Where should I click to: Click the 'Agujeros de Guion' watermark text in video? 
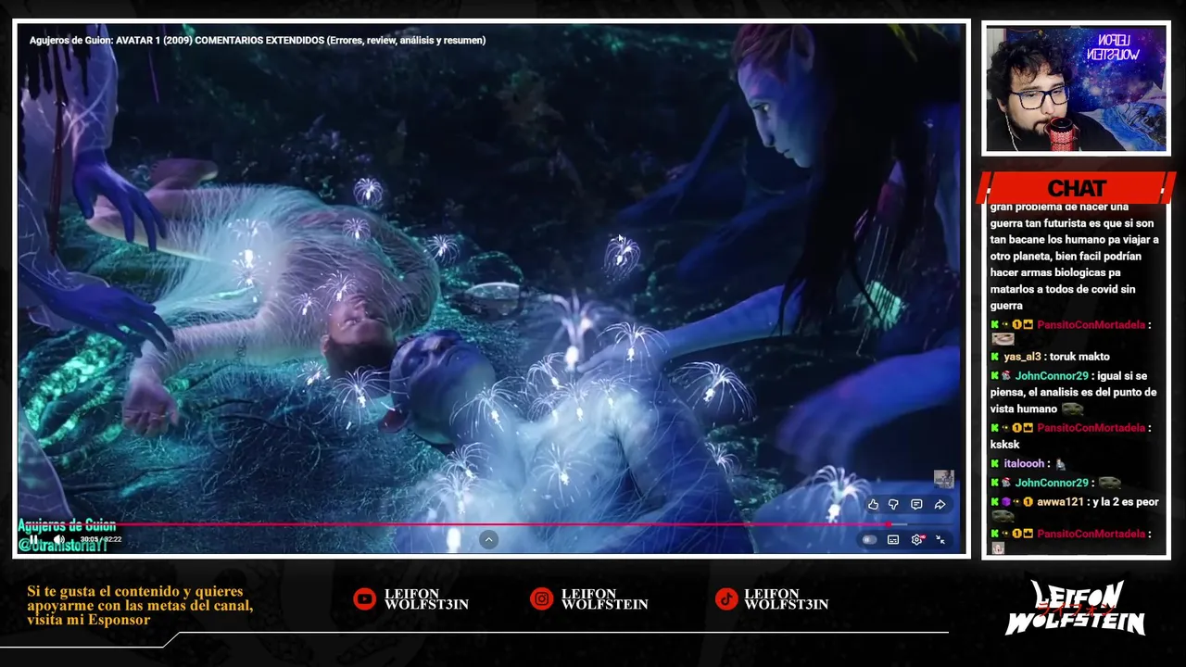(67, 526)
